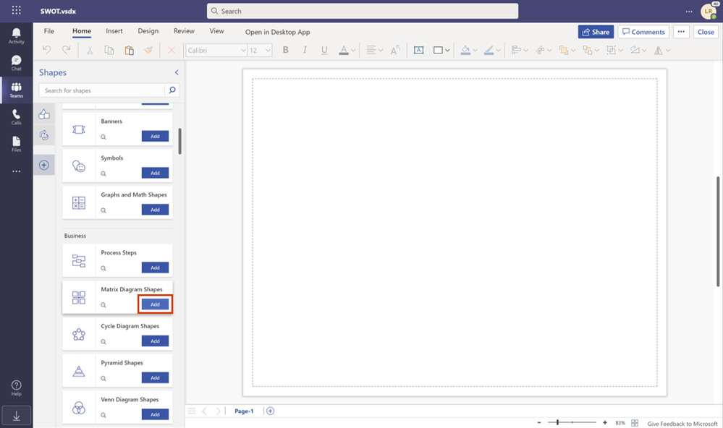The height and width of the screenshot is (428, 723).
Task: Open the Activity feed
Action: click(x=16, y=35)
